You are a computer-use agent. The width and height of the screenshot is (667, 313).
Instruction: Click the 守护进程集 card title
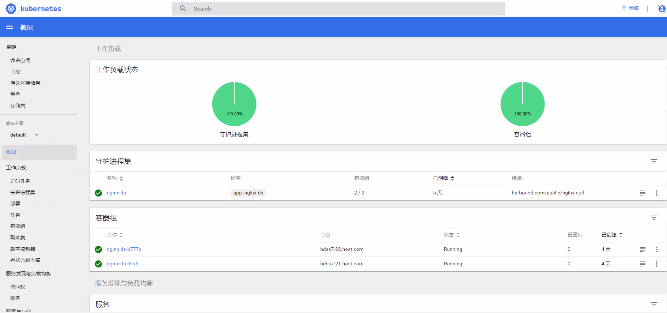[x=113, y=161]
